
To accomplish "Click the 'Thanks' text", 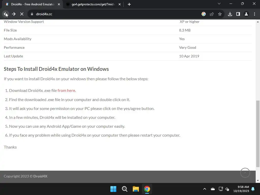I will coord(10,147).
